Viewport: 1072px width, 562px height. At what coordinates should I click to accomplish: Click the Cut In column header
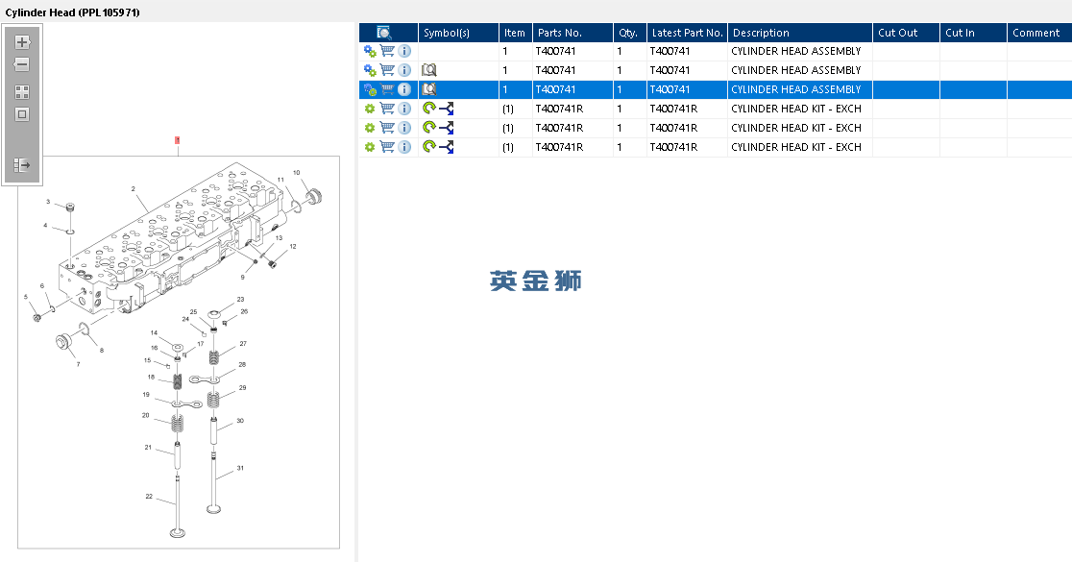click(973, 32)
